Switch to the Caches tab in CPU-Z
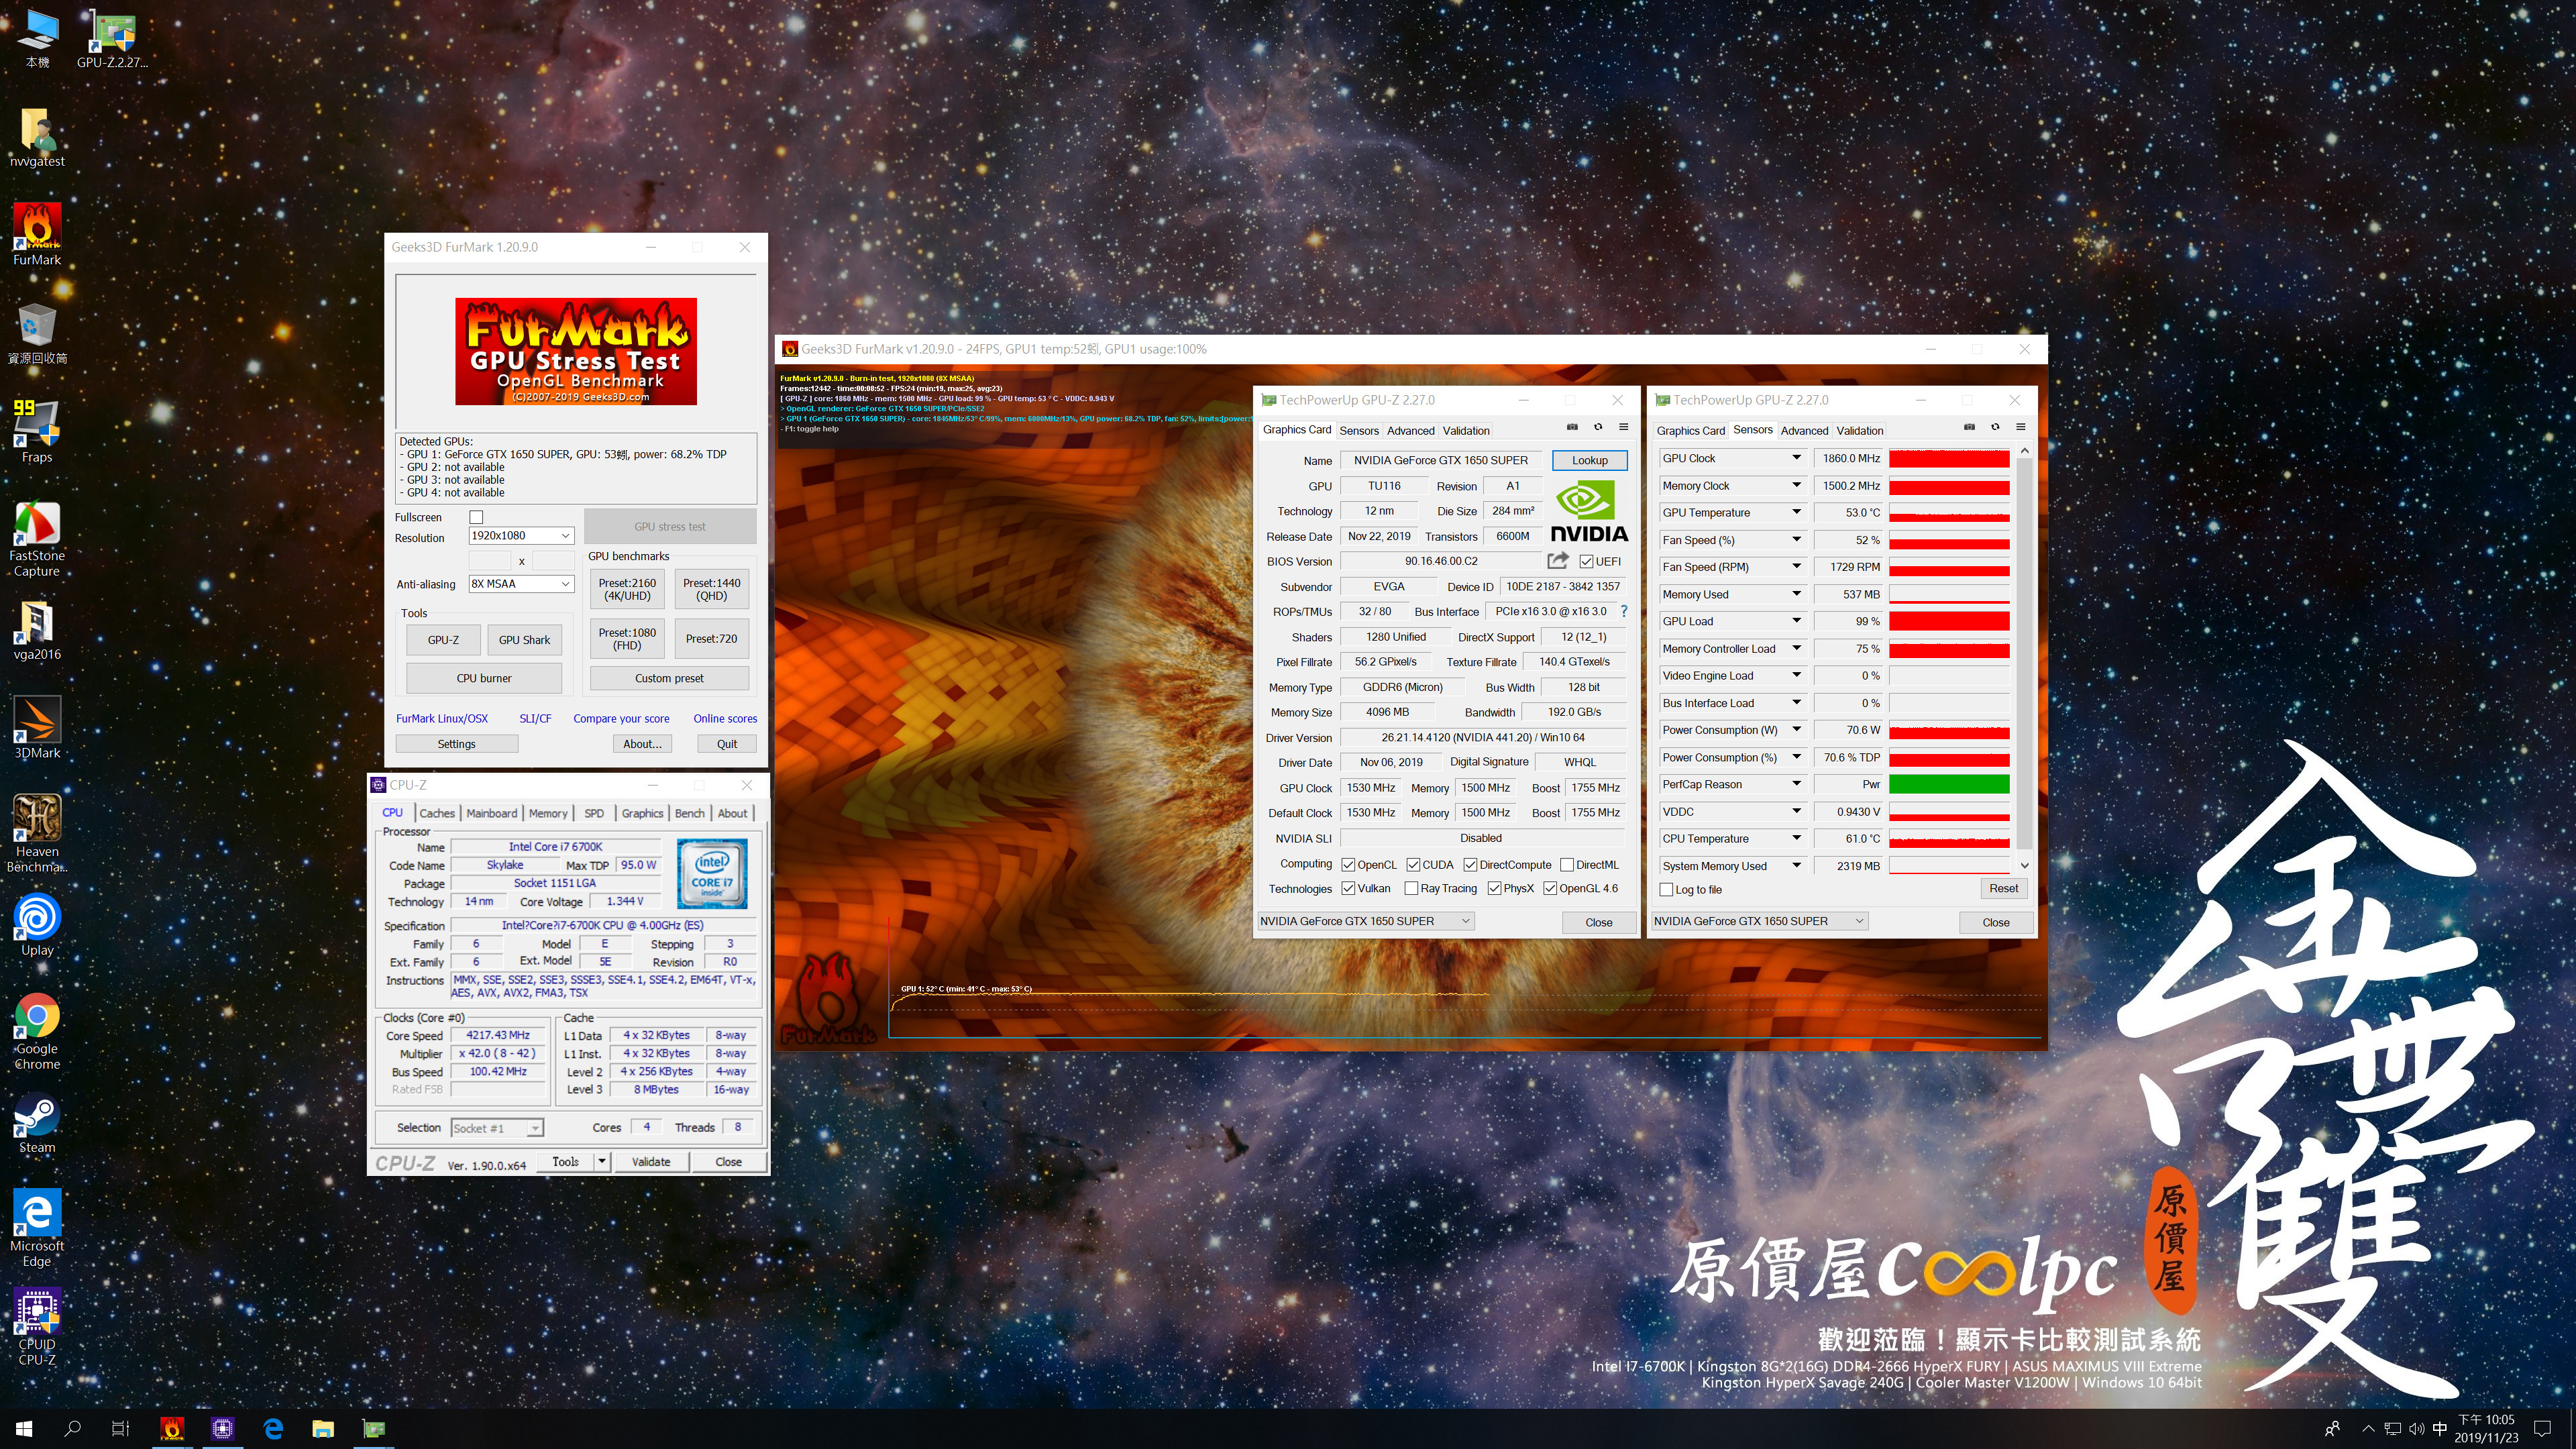Screen dimensions: 2576x1449 tap(437, 813)
